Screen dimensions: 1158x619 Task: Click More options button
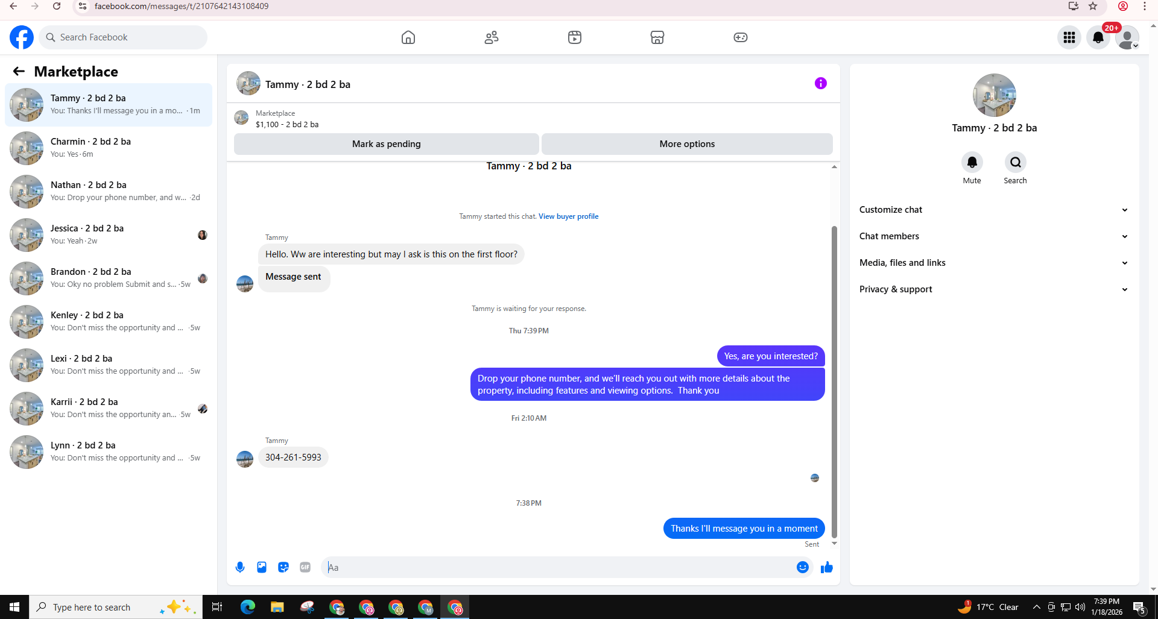point(687,144)
